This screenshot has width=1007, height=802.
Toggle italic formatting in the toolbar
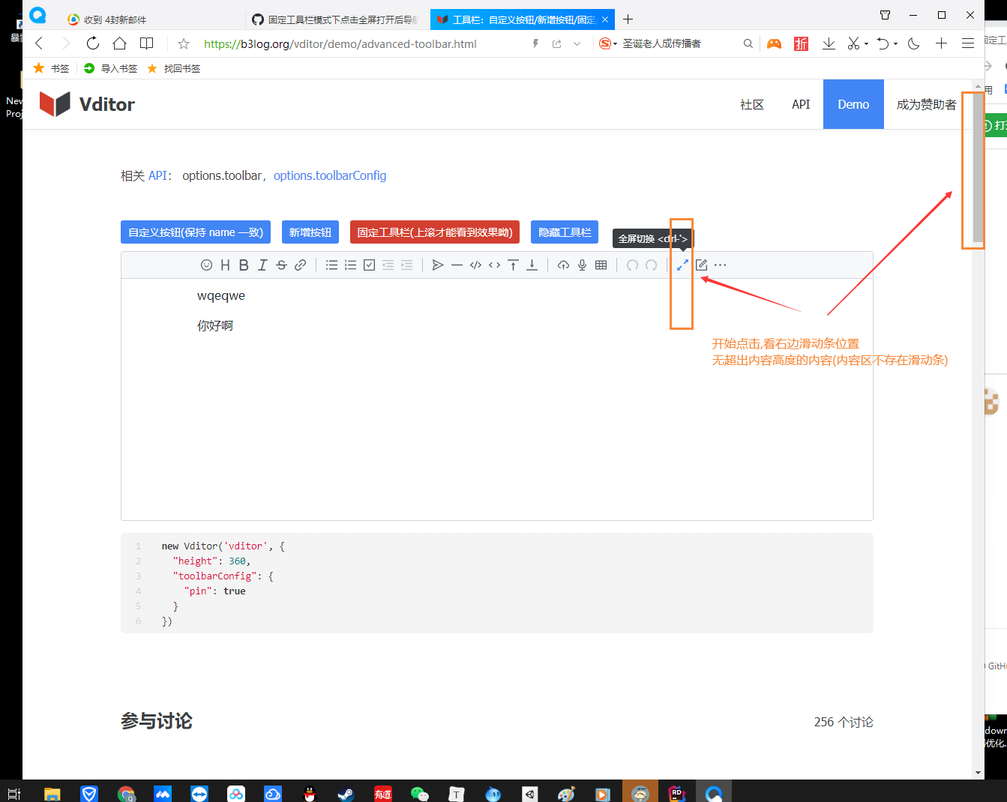(262, 265)
